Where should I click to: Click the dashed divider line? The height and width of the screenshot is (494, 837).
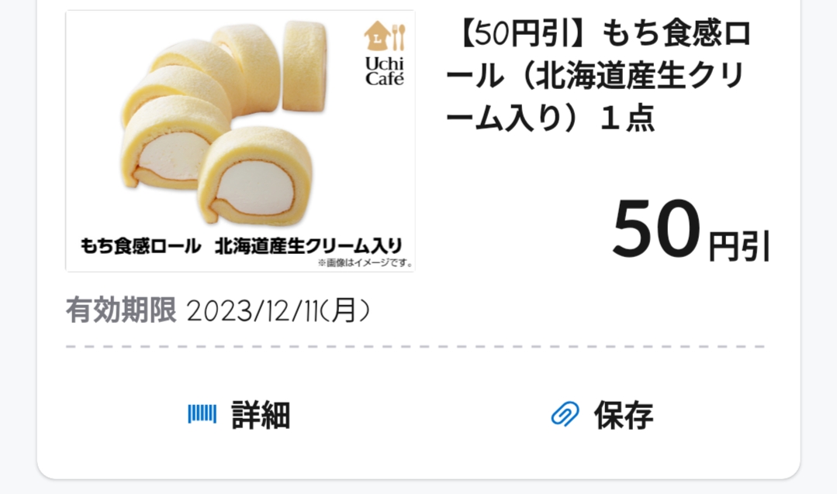point(415,346)
